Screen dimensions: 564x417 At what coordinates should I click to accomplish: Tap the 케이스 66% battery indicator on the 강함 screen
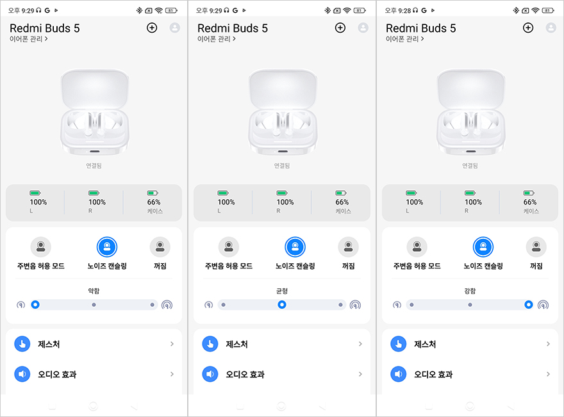(x=530, y=202)
